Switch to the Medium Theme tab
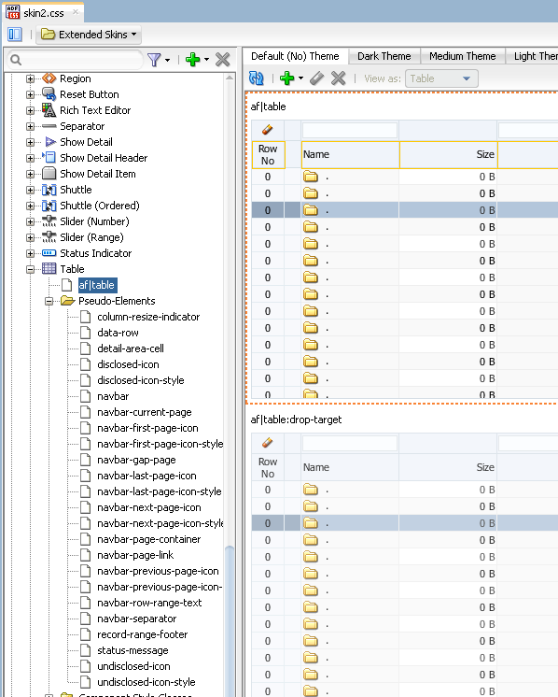This screenshot has height=697, width=558. [462, 56]
